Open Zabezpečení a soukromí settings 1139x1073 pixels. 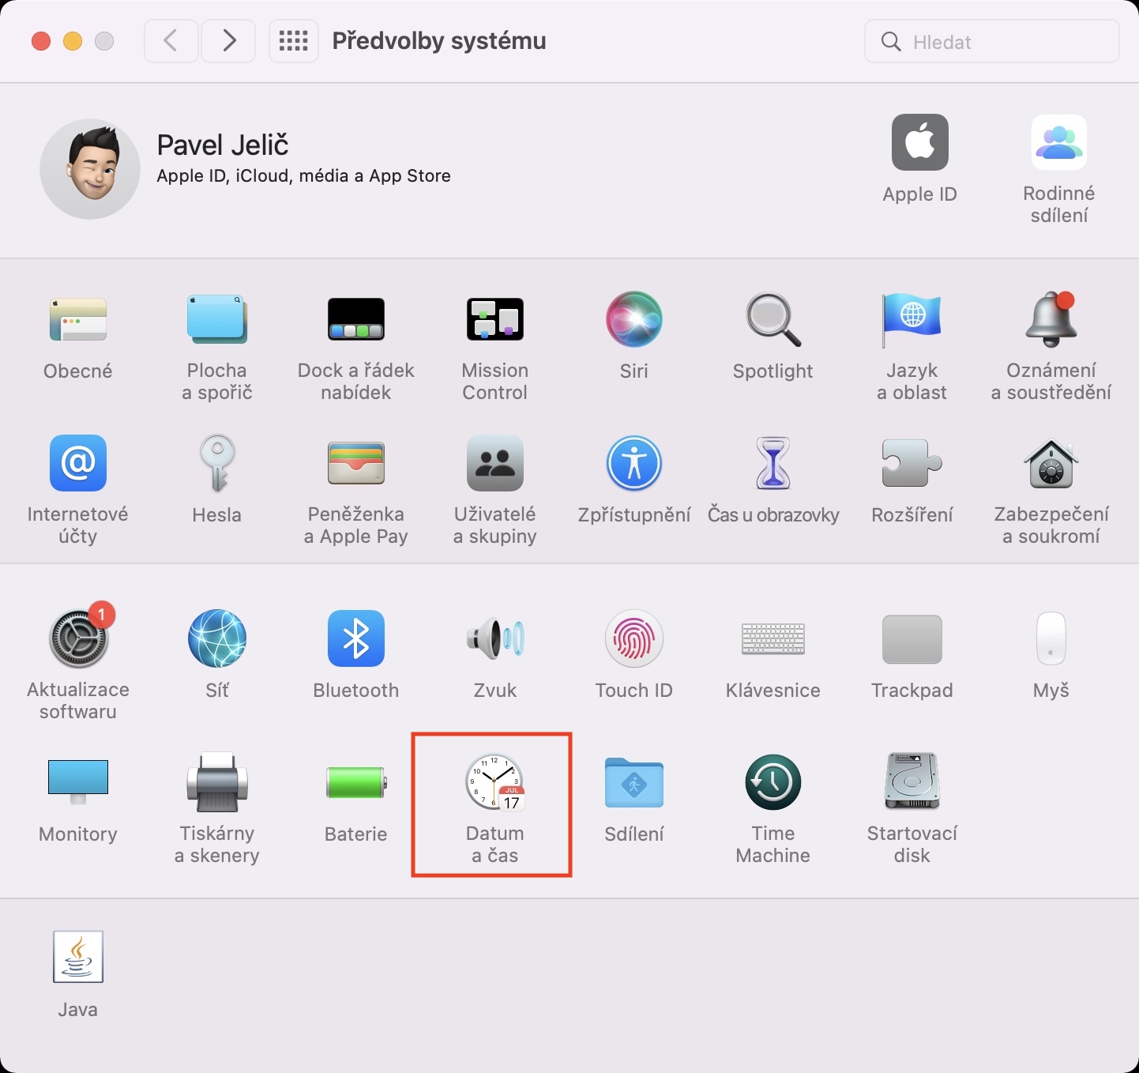[1051, 463]
